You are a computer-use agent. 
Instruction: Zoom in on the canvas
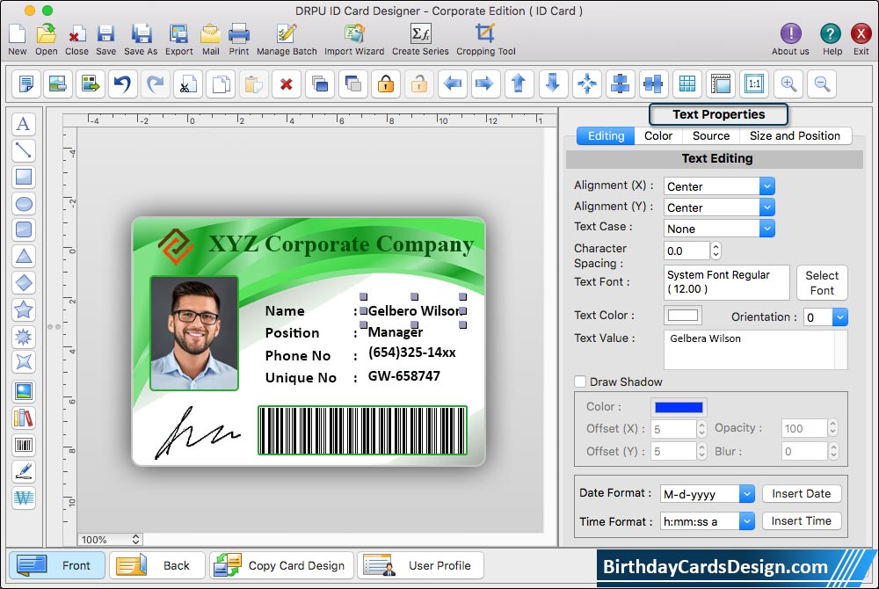tap(788, 84)
